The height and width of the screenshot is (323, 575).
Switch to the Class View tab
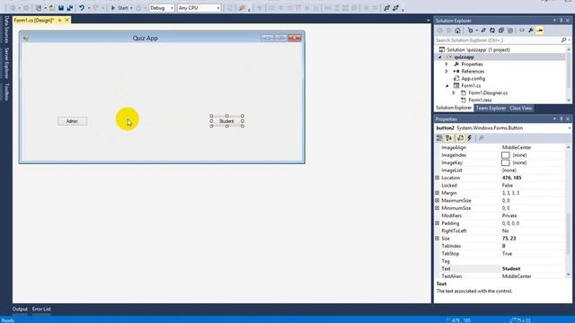521,108
